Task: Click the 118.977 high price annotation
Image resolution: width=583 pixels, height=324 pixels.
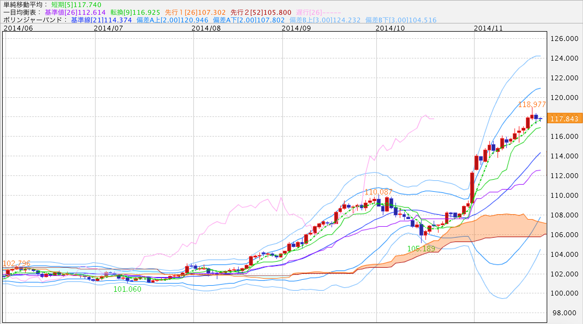Action: (532, 104)
